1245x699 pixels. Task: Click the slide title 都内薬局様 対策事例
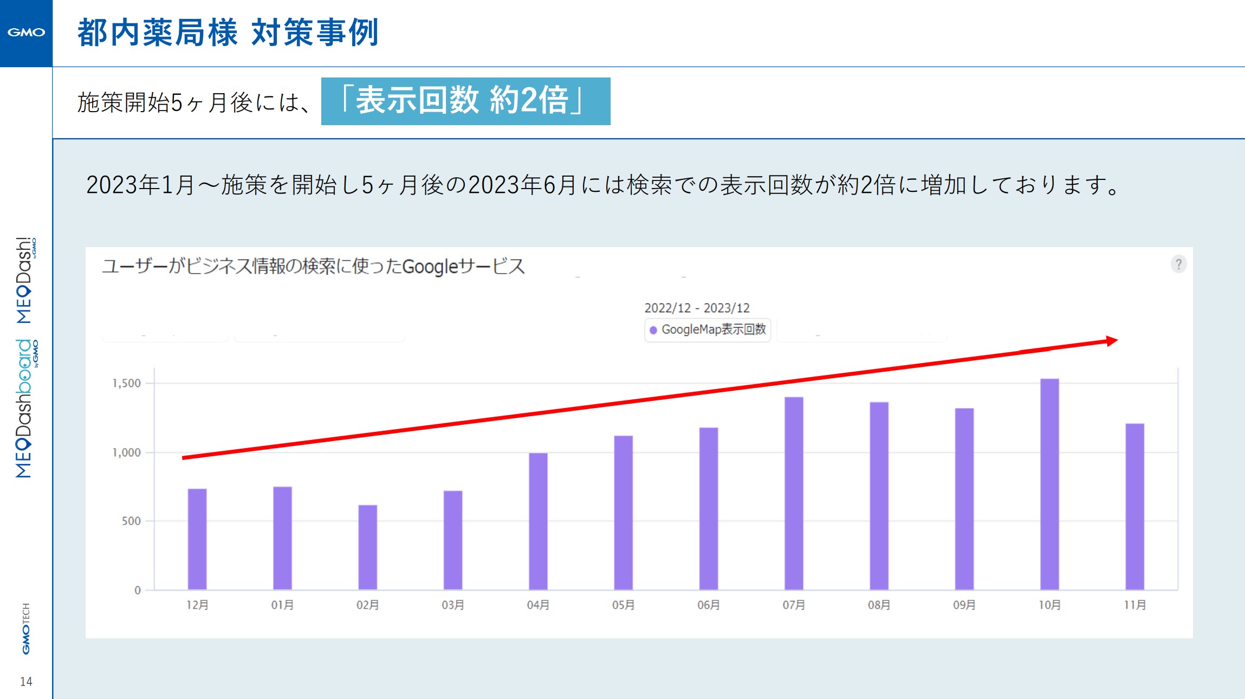228,33
